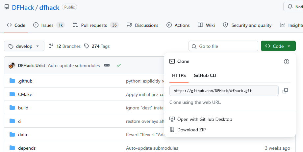Click the Security shield icon
The height and width of the screenshot is (152, 303).
click(x=225, y=25)
